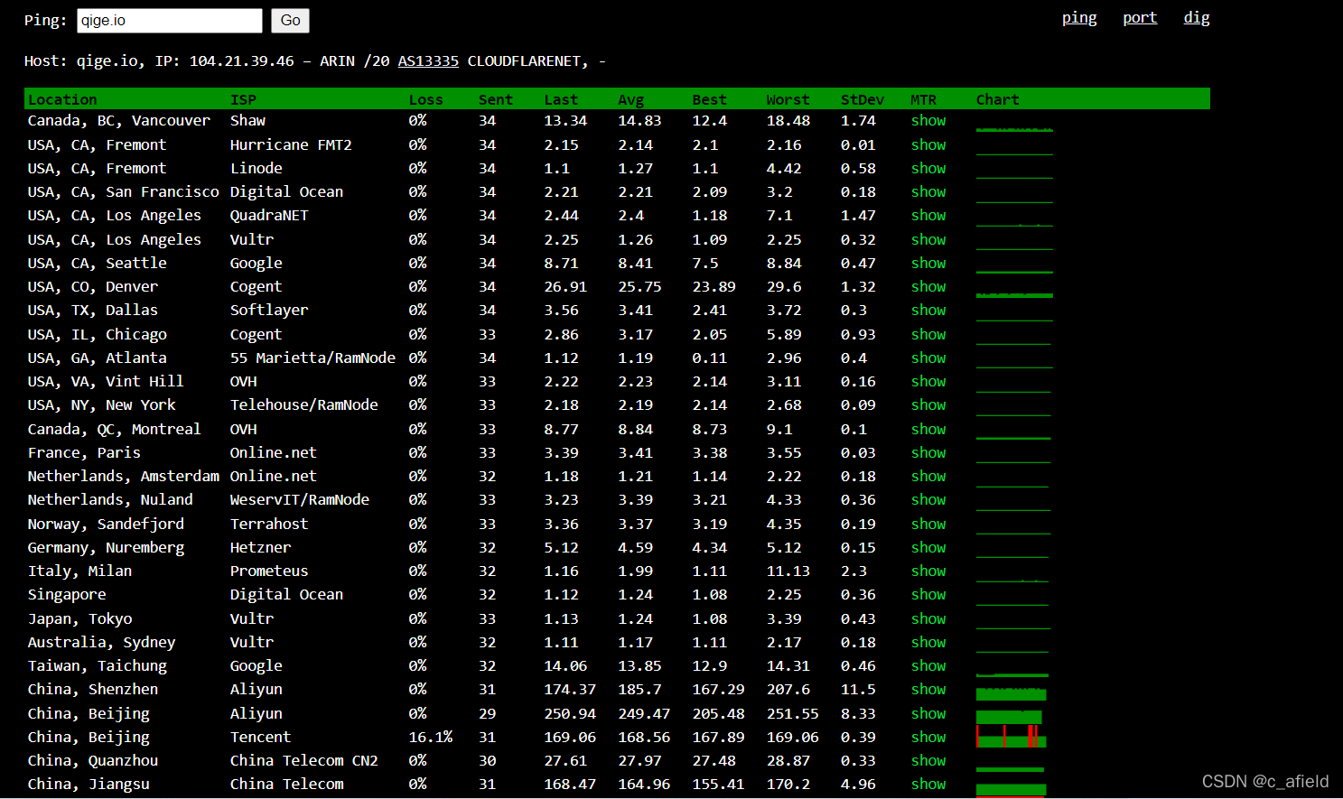Show MTR for Taichung Google

coord(928,665)
